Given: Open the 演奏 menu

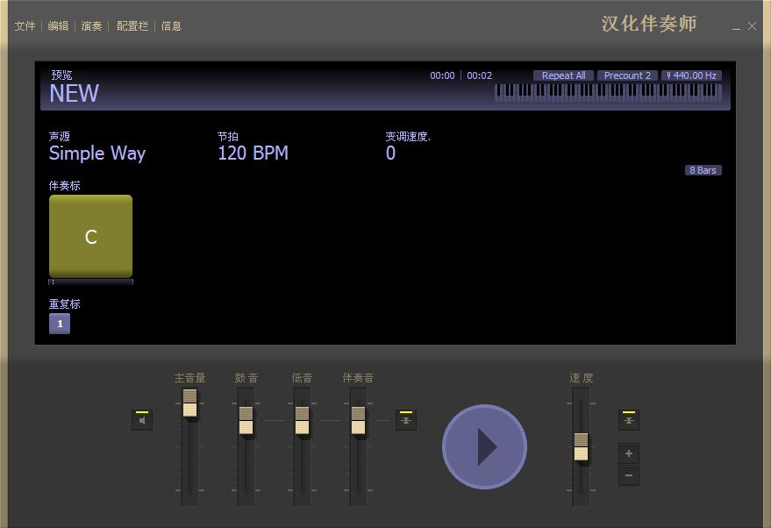Looking at the screenshot, I should [92, 26].
